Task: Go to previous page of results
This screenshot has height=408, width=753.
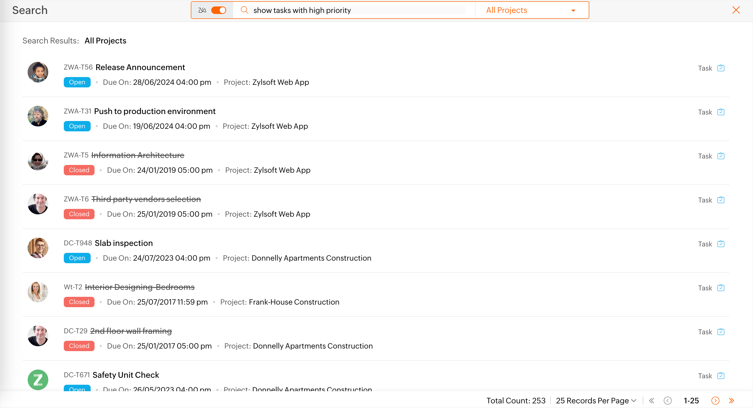Action: point(668,401)
